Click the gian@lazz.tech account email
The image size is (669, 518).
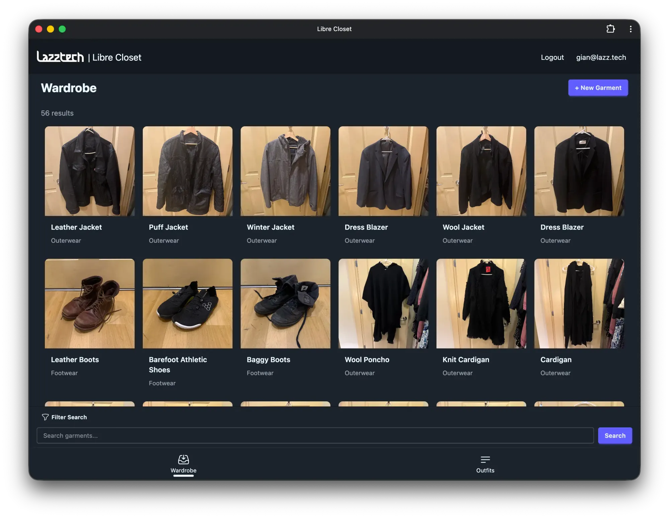pos(601,57)
